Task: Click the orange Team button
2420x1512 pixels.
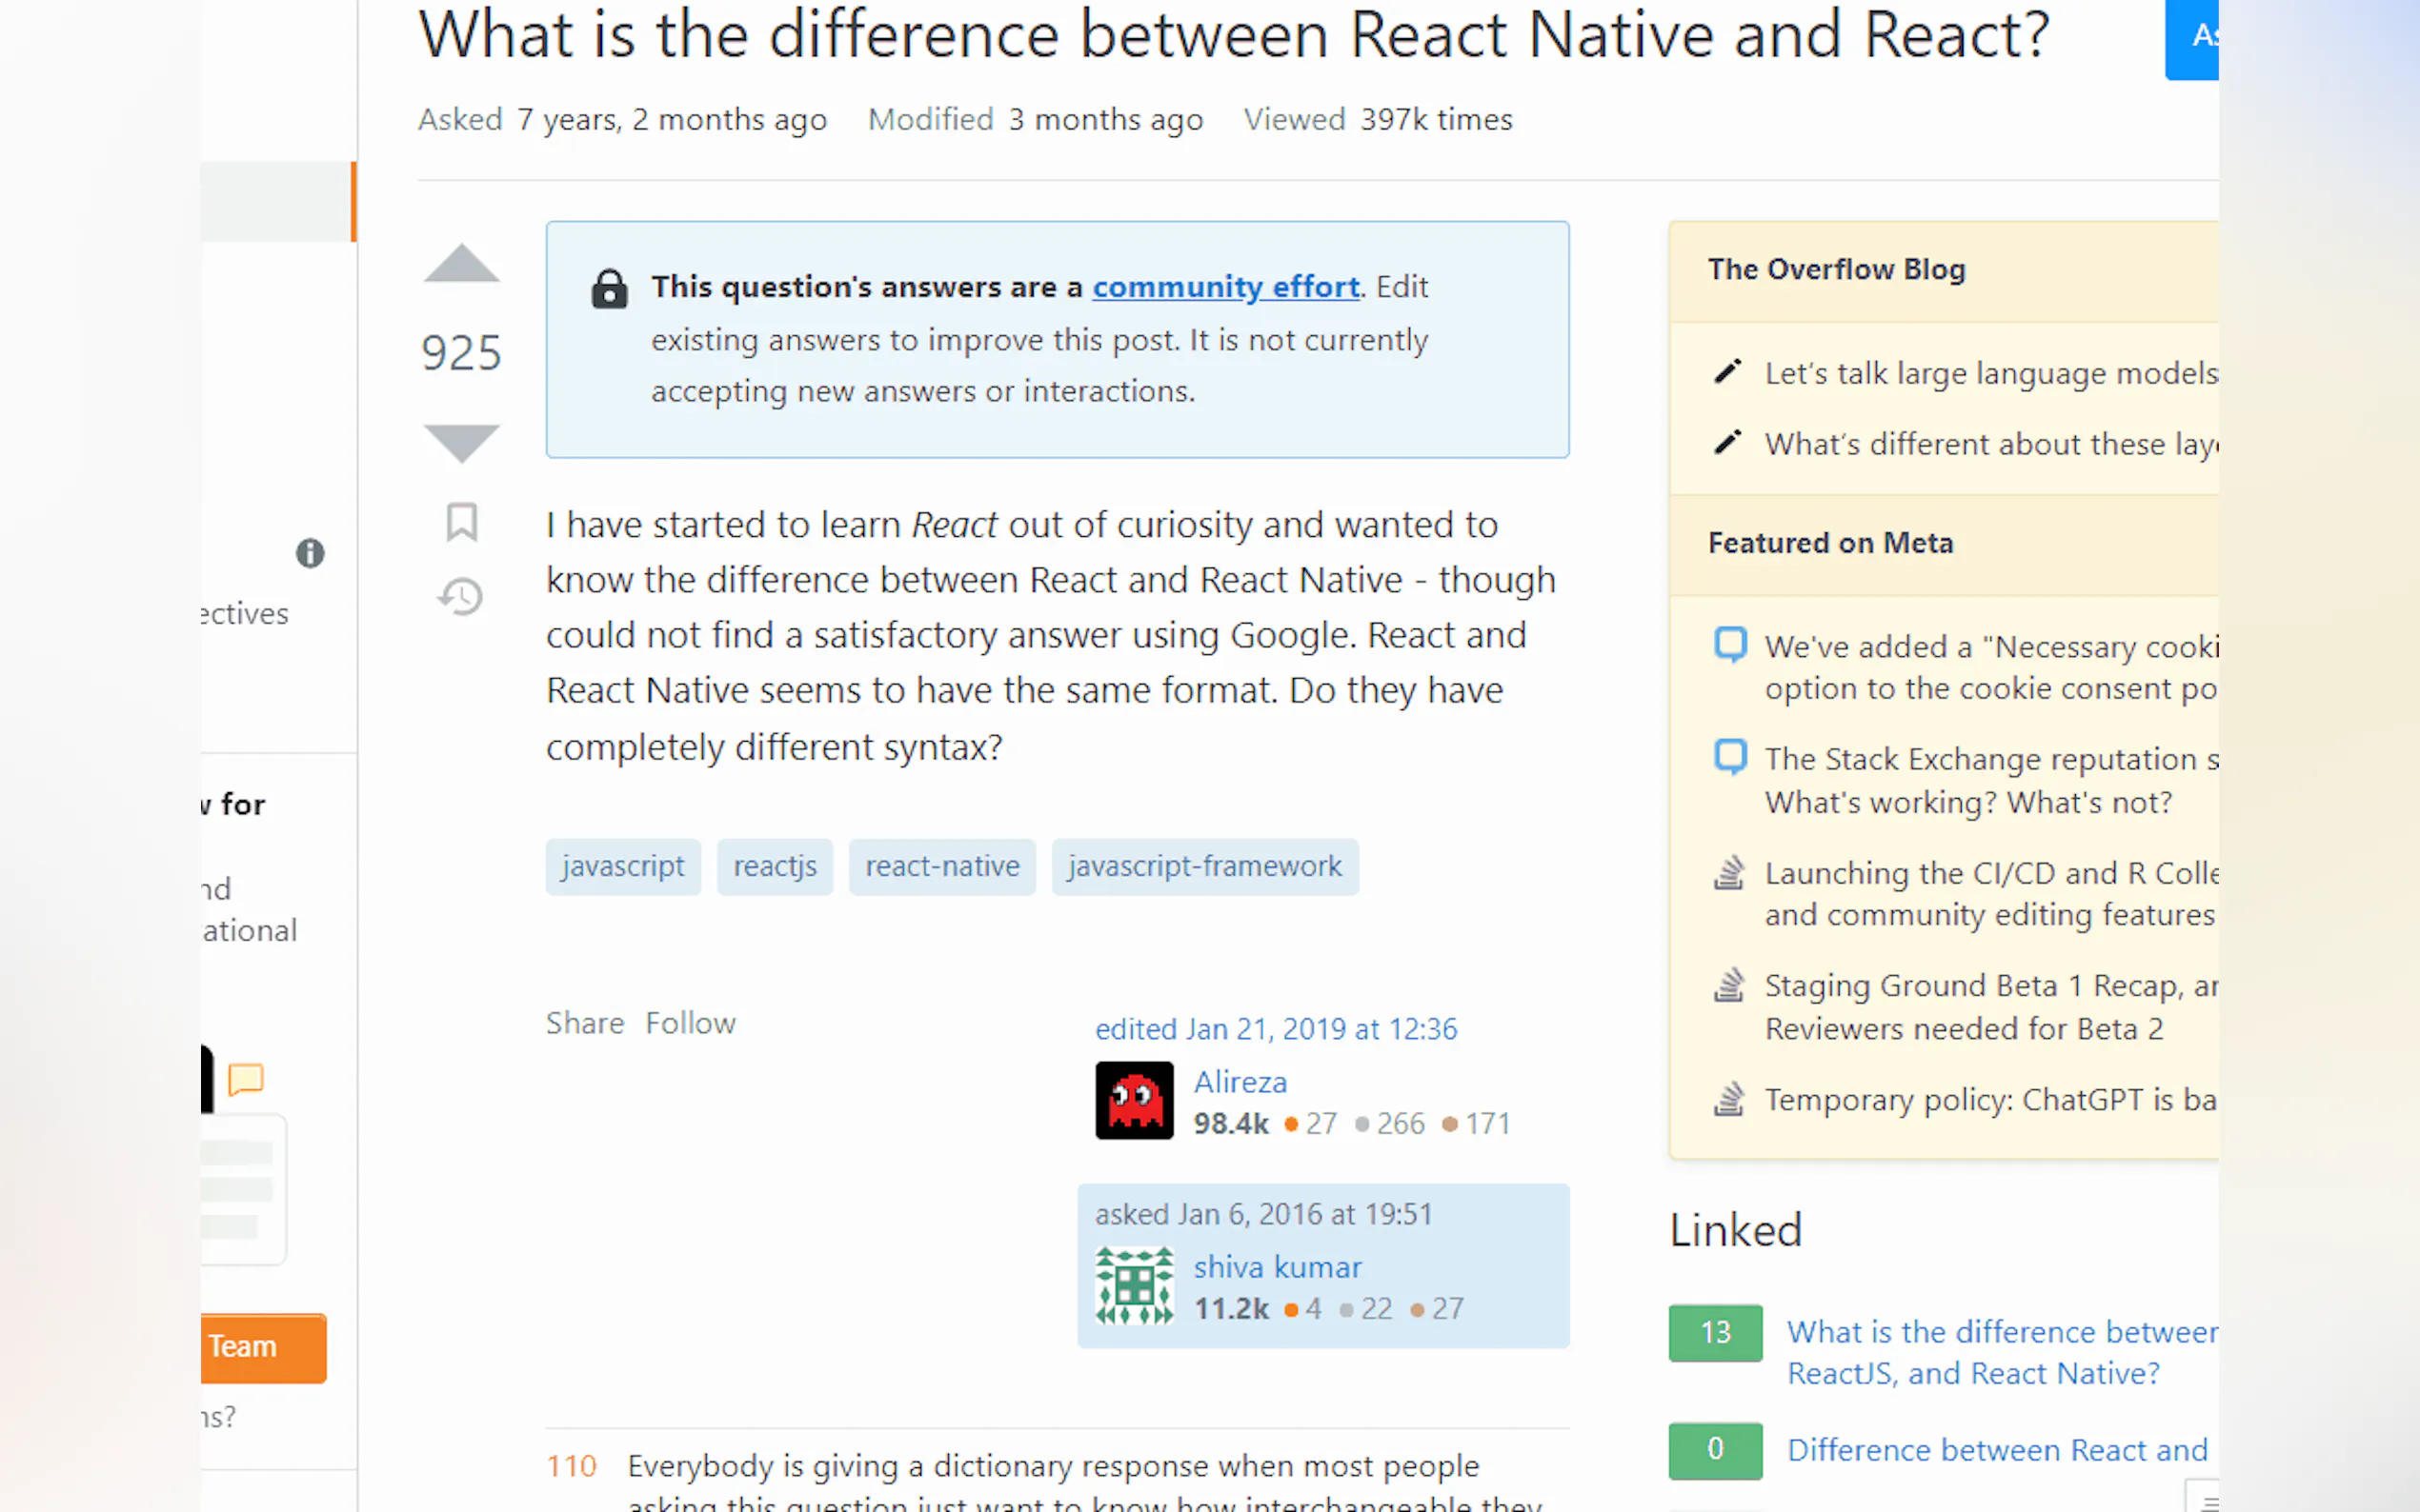Action: point(262,1347)
